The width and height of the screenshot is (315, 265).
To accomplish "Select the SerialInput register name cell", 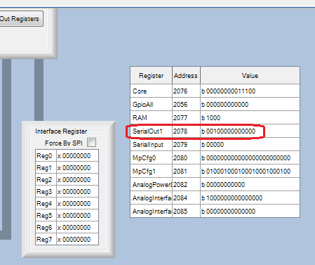I will tap(152, 144).
